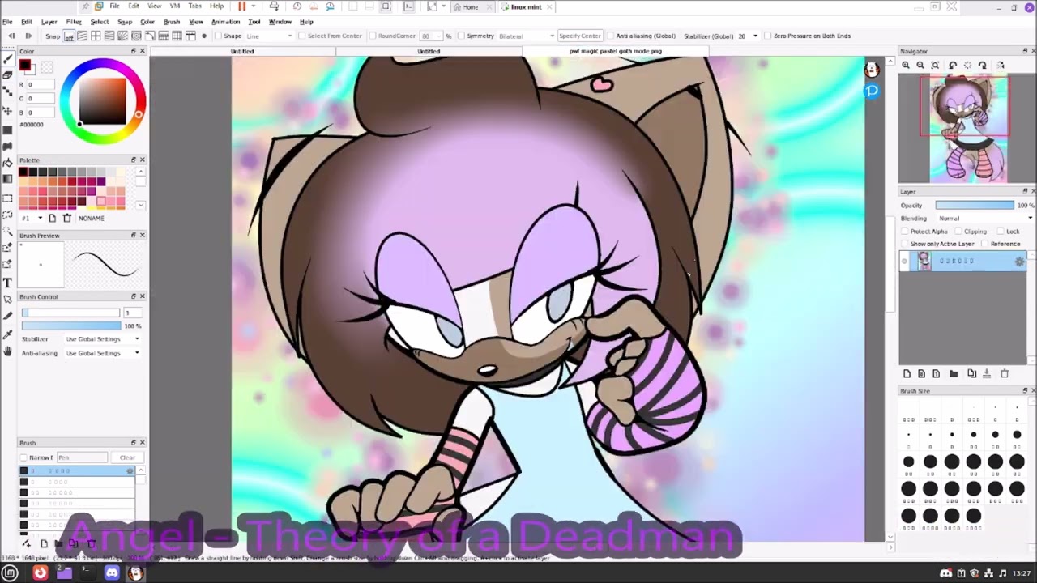
Task: Fit canvas to window in Navigator
Action: pos(935,65)
